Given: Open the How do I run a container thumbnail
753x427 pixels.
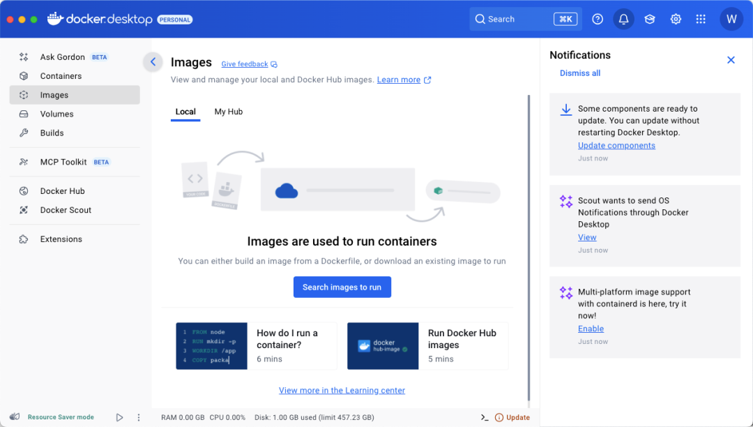Looking at the screenshot, I should click(x=211, y=346).
